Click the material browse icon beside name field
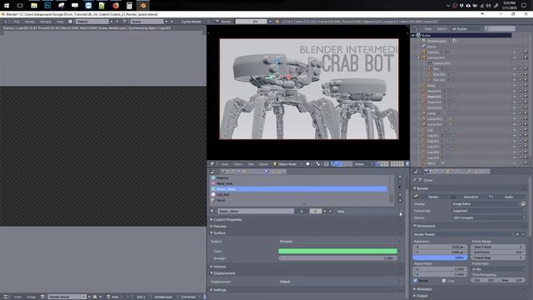Image resolution: width=533 pixels, height=300 pixels. (x=213, y=211)
